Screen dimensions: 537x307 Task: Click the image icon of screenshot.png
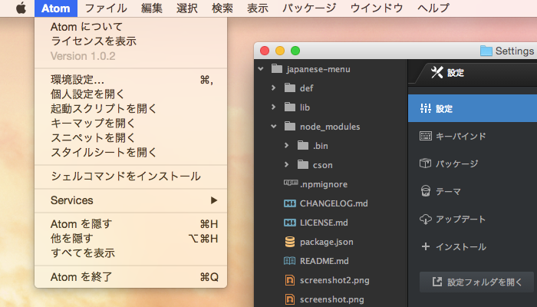pos(290,299)
